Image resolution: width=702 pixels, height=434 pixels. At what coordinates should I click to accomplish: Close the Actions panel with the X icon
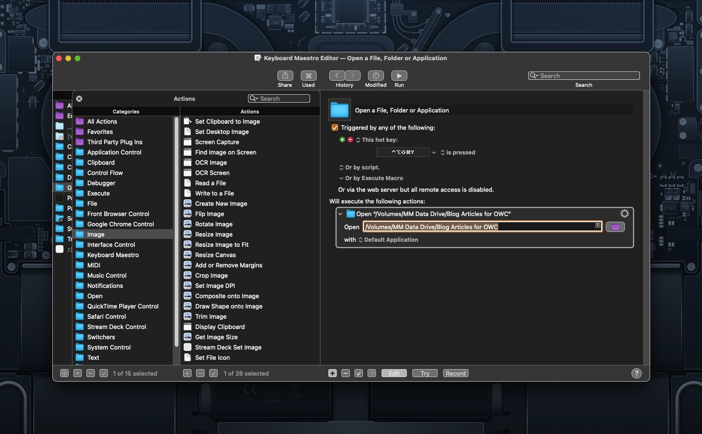pos(79,98)
